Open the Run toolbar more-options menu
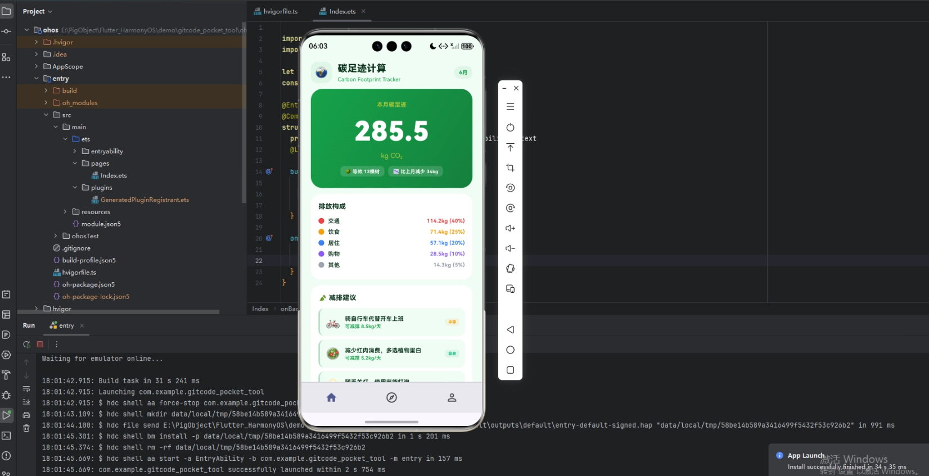929x476 pixels. coord(56,344)
